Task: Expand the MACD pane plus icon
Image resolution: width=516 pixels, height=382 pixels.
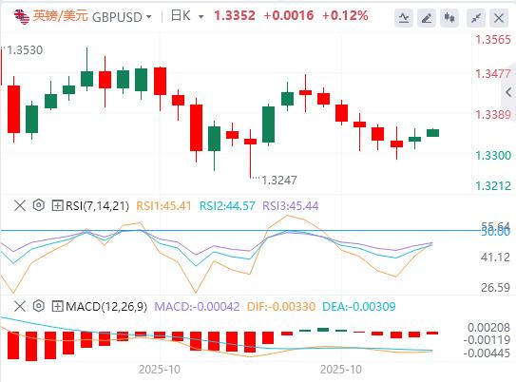Action: coord(57,307)
